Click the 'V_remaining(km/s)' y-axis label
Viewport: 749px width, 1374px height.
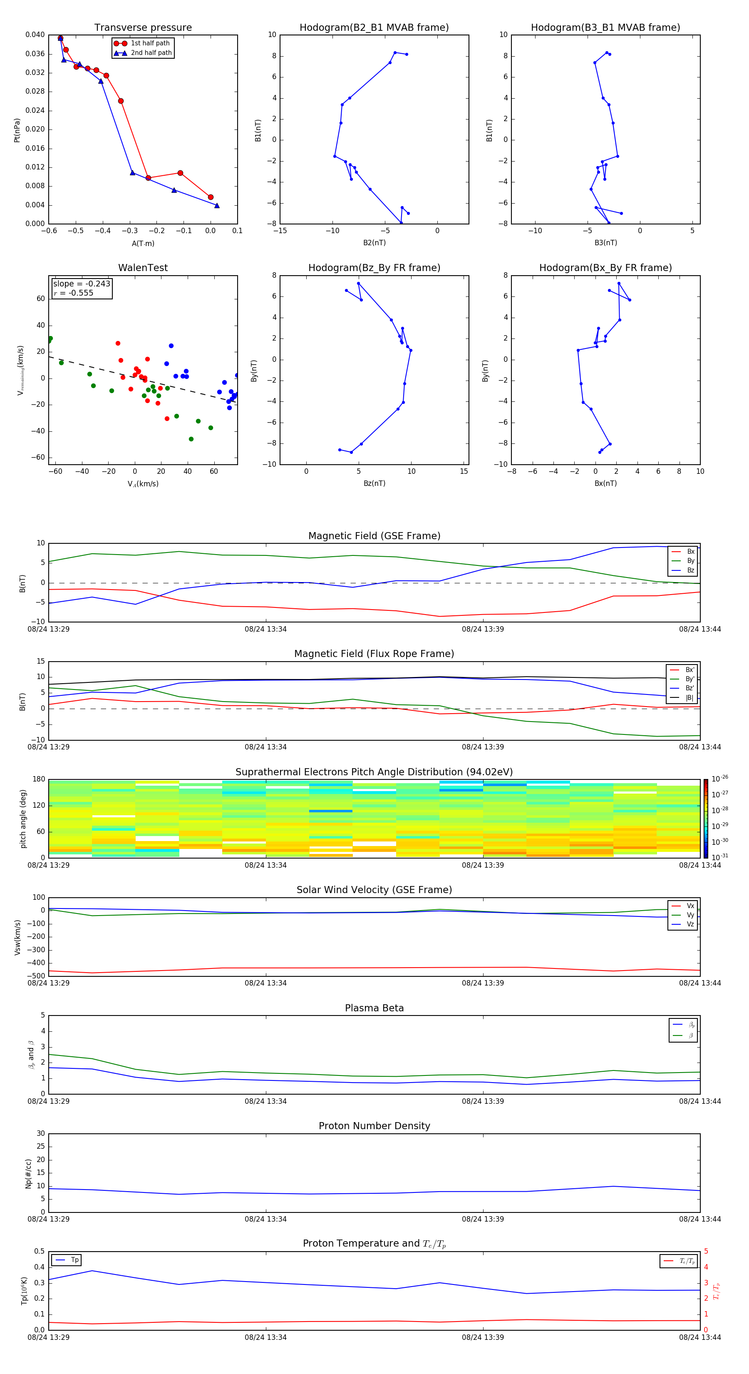point(20,370)
